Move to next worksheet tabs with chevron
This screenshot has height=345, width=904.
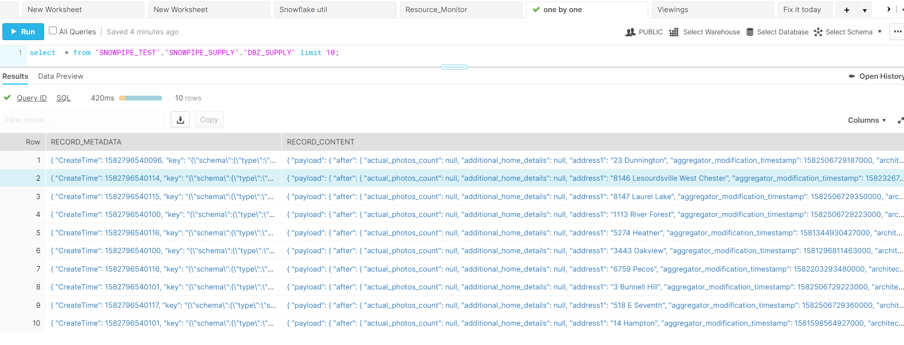888,9
